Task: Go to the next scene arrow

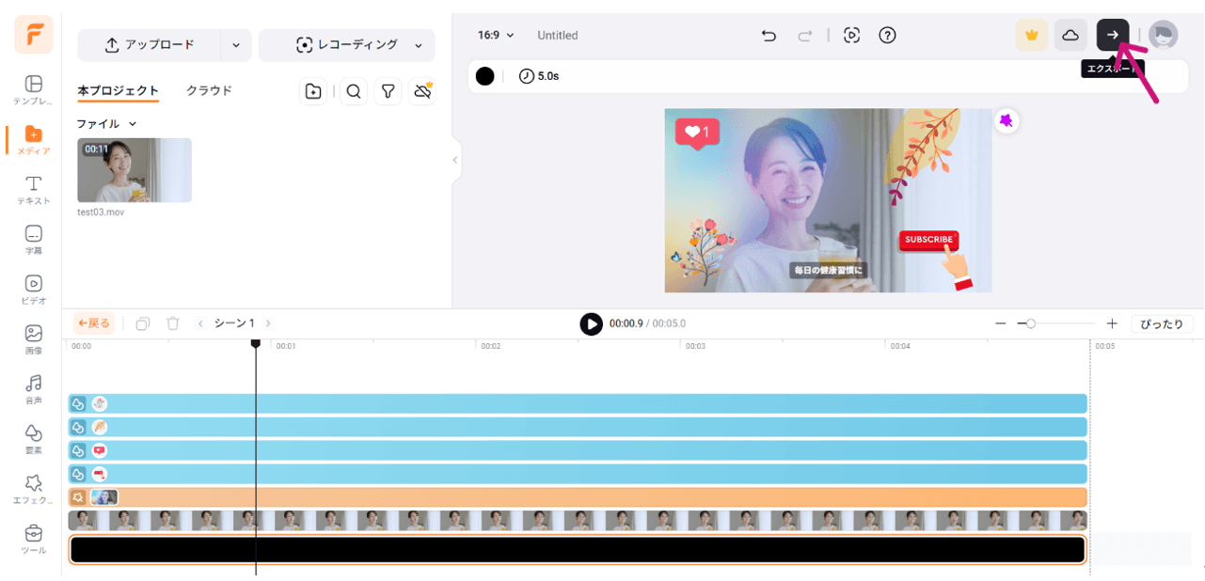Action: [x=268, y=323]
